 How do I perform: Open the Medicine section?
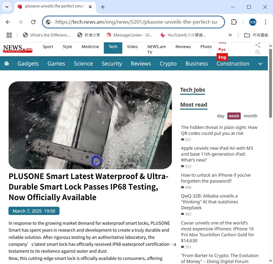[90, 47]
